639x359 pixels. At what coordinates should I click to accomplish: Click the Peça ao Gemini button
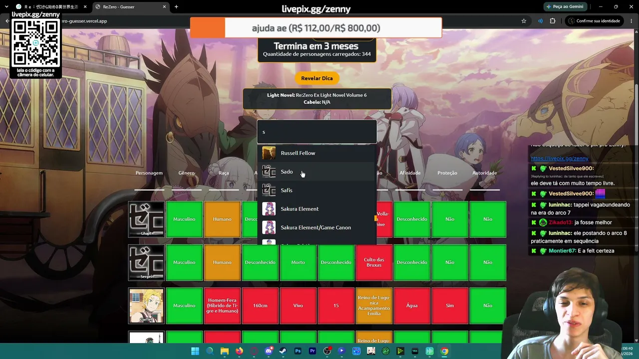coord(565,7)
